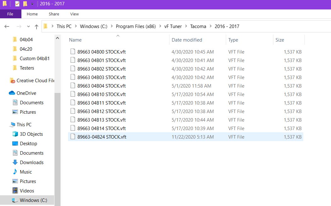Open the Customize Quick Access Toolbar dropdown

tap(32, 4)
